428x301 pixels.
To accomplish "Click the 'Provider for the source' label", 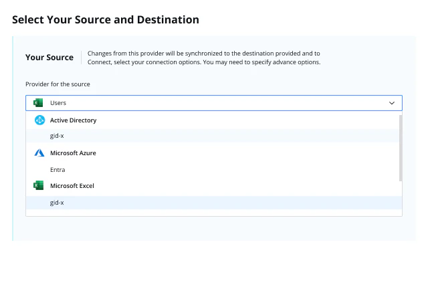I will 58,84.
